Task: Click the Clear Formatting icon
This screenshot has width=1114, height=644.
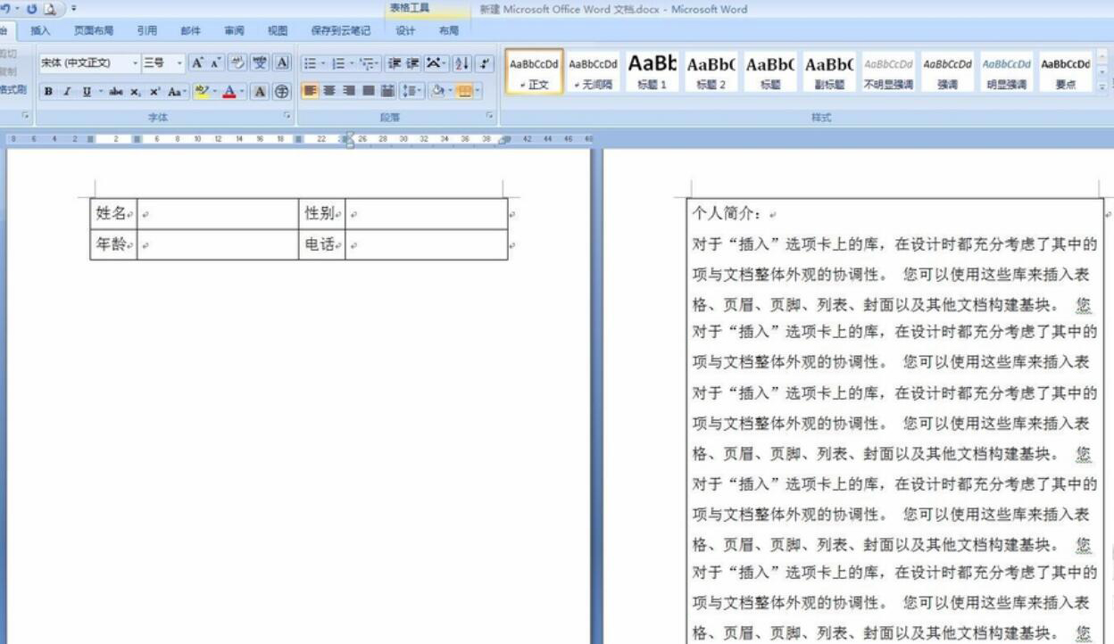Action: [x=237, y=63]
